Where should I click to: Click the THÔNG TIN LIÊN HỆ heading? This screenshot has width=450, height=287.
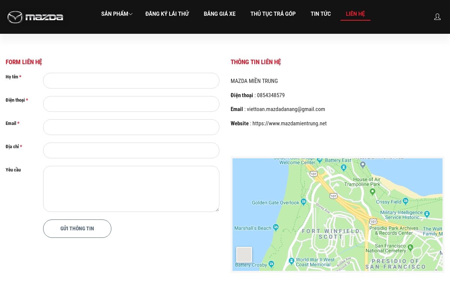[256, 62]
